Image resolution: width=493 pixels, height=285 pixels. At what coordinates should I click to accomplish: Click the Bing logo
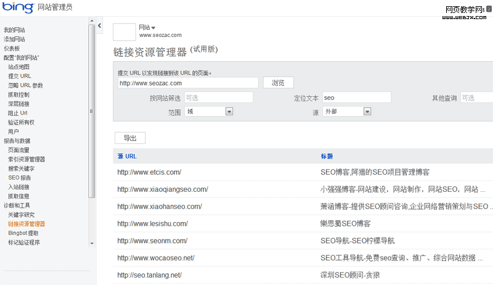click(18, 8)
